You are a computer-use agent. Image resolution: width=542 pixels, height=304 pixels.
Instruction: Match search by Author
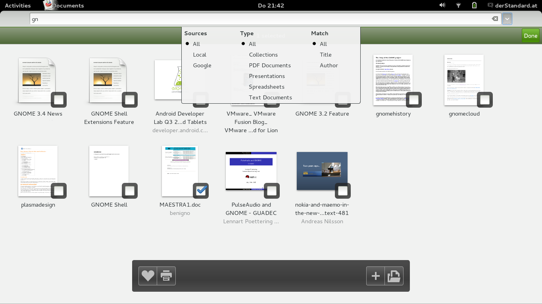click(329, 65)
